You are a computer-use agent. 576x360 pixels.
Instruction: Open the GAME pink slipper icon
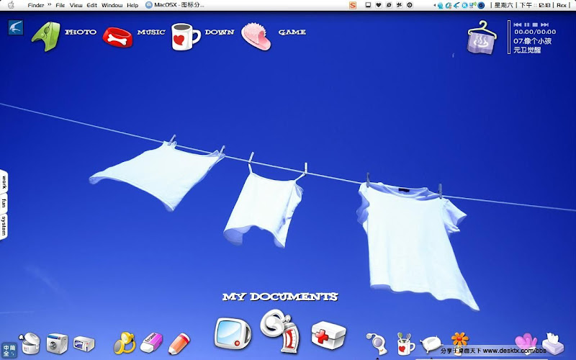[x=256, y=36]
